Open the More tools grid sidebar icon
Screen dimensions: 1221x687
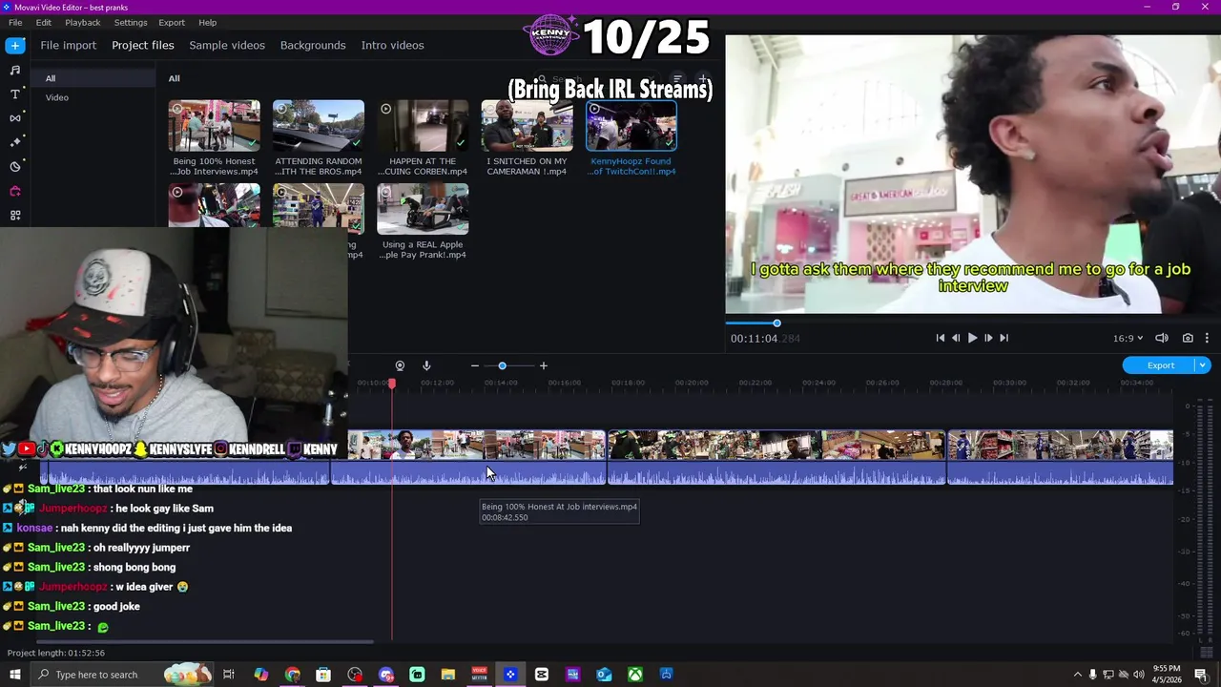[x=14, y=215]
